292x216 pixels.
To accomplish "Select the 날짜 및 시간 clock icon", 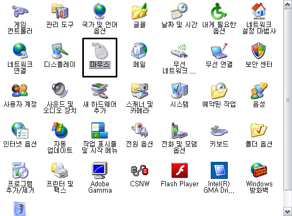I will [x=179, y=11].
